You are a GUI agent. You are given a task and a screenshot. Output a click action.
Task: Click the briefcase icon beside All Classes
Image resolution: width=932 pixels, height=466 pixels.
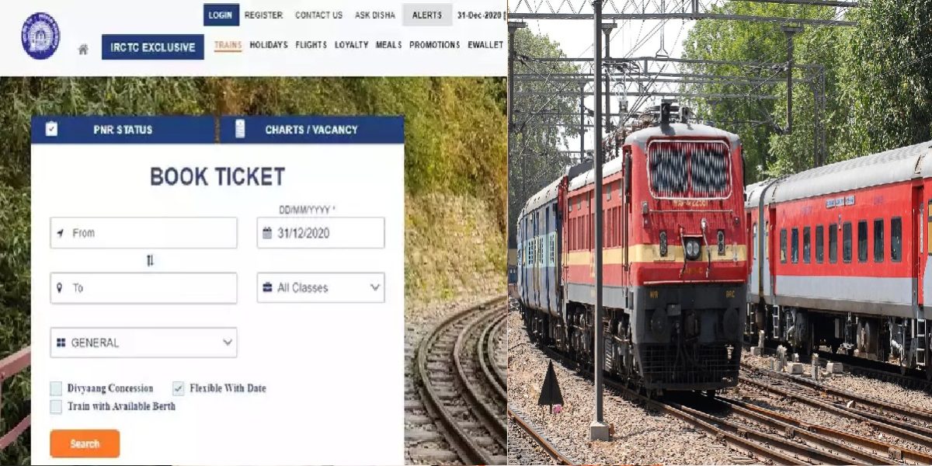tap(267, 287)
